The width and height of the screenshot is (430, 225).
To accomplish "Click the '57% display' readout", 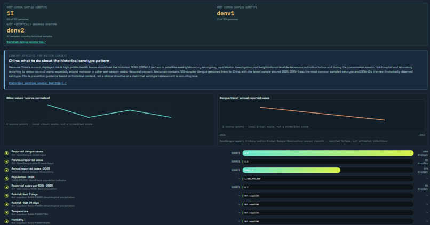I will (423, 170).
